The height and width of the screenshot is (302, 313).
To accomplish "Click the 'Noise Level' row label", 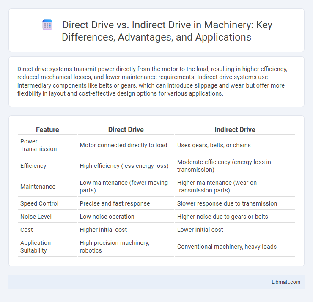I will click(x=47, y=217).
